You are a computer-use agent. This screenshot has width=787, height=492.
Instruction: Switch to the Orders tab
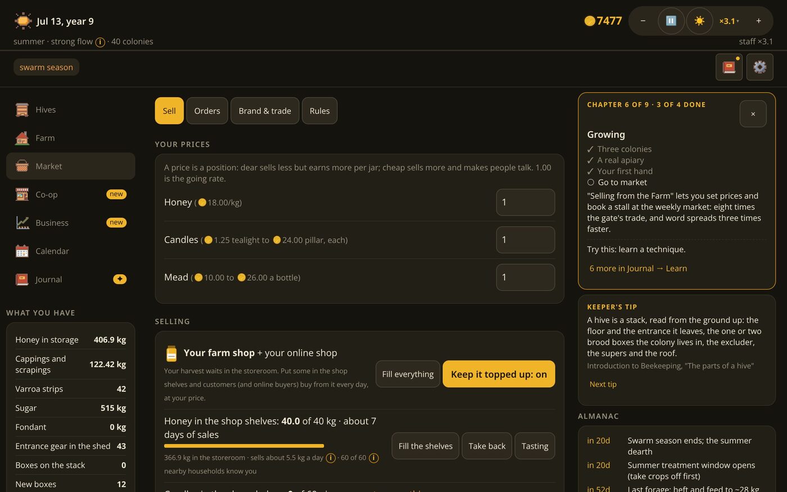(207, 111)
